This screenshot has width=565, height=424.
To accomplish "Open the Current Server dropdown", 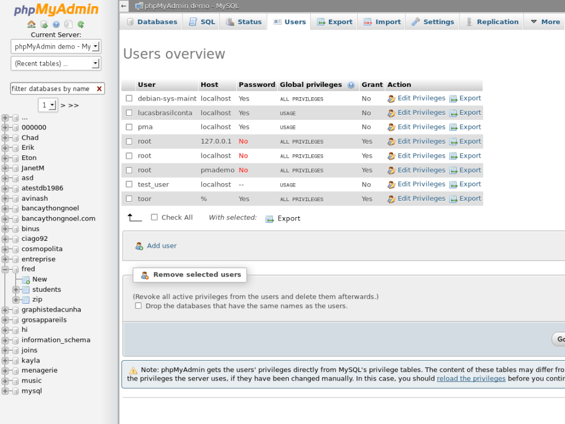I will coord(56,46).
